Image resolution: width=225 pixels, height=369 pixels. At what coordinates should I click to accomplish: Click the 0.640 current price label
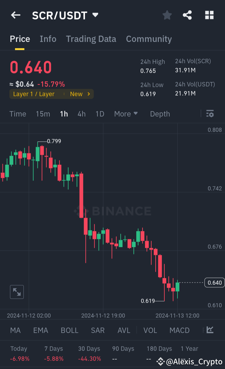coord(214,282)
